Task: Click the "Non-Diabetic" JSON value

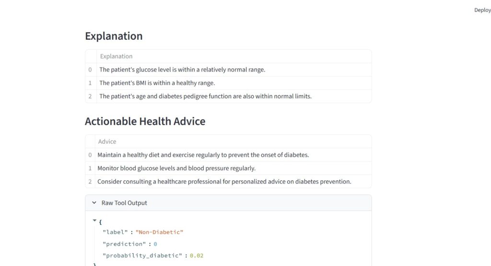Action: pos(160,232)
